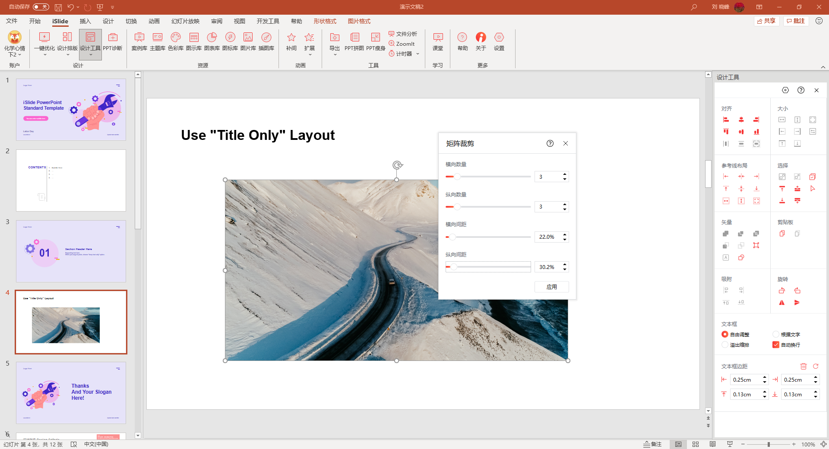The image size is (829, 449).
Task: Click the 横向数量 slider track
Action: (x=488, y=177)
